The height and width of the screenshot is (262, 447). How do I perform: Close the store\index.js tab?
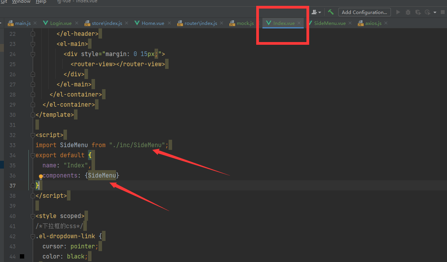click(127, 23)
